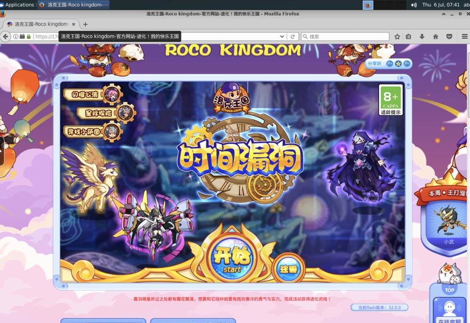Image resolution: width=470 pixels, height=323 pixels.
Task: Click the site information icon in the URL bar
Action: pos(16,37)
